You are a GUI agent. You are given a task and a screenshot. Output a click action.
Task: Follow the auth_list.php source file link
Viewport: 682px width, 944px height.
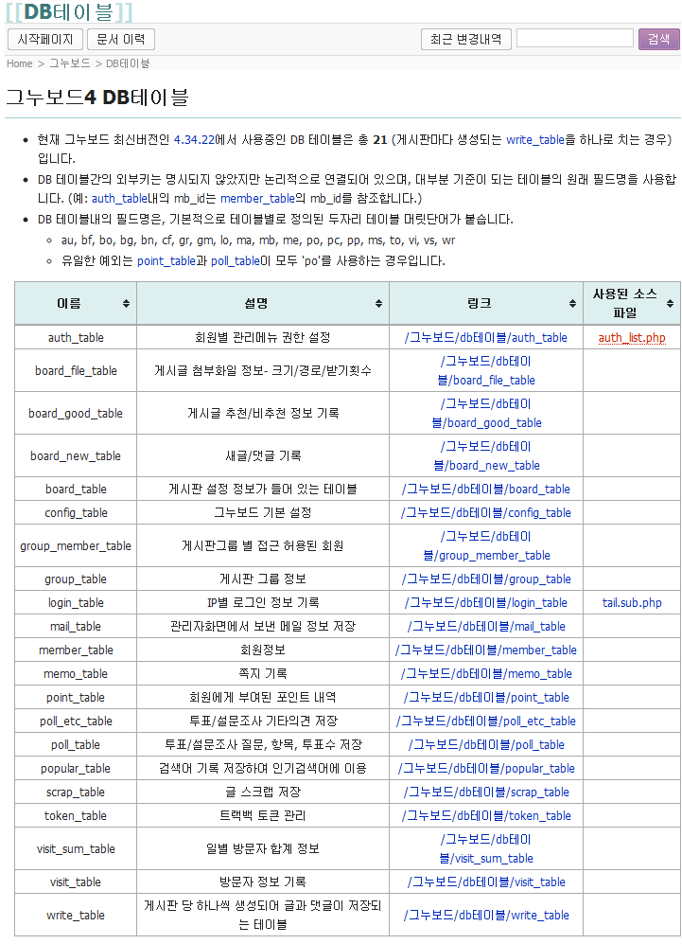(x=632, y=337)
